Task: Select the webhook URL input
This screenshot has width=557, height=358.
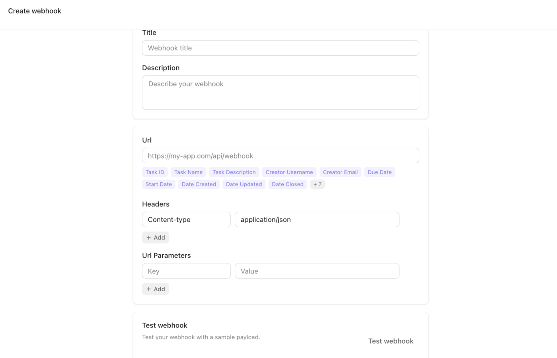Action: [280, 155]
